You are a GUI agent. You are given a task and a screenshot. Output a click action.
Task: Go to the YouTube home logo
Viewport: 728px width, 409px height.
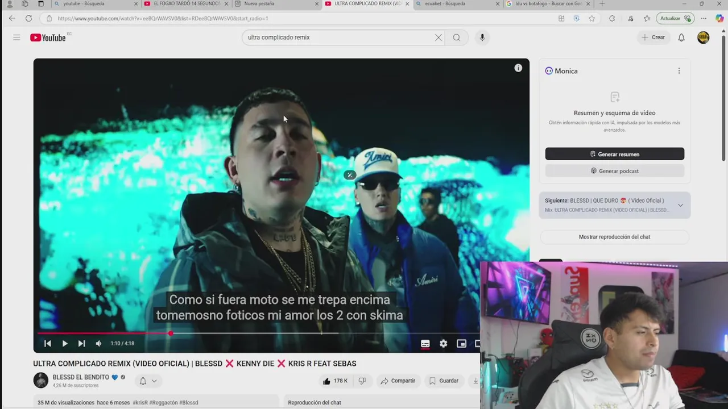click(x=48, y=37)
